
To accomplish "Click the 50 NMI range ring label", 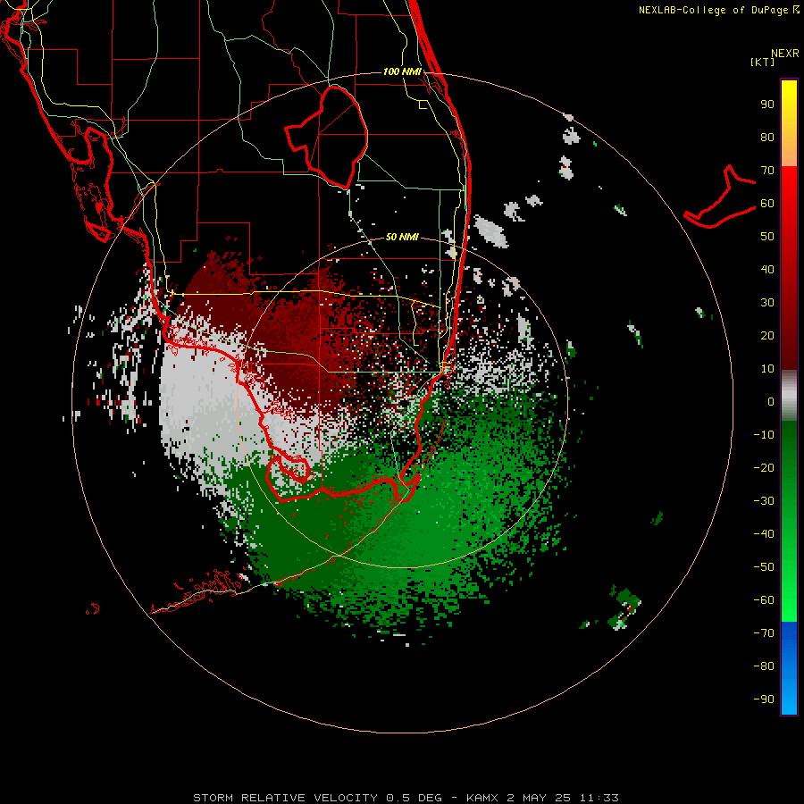I will pyautogui.click(x=402, y=237).
